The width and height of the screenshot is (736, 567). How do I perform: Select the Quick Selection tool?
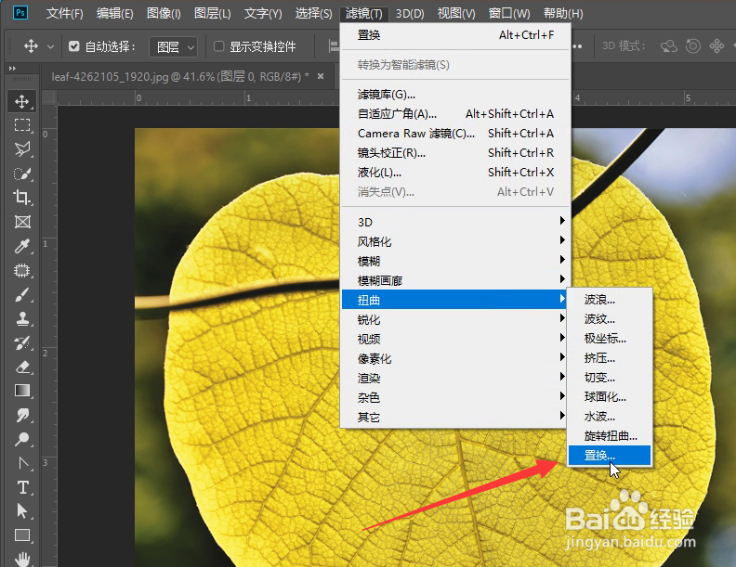click(21, 174)
